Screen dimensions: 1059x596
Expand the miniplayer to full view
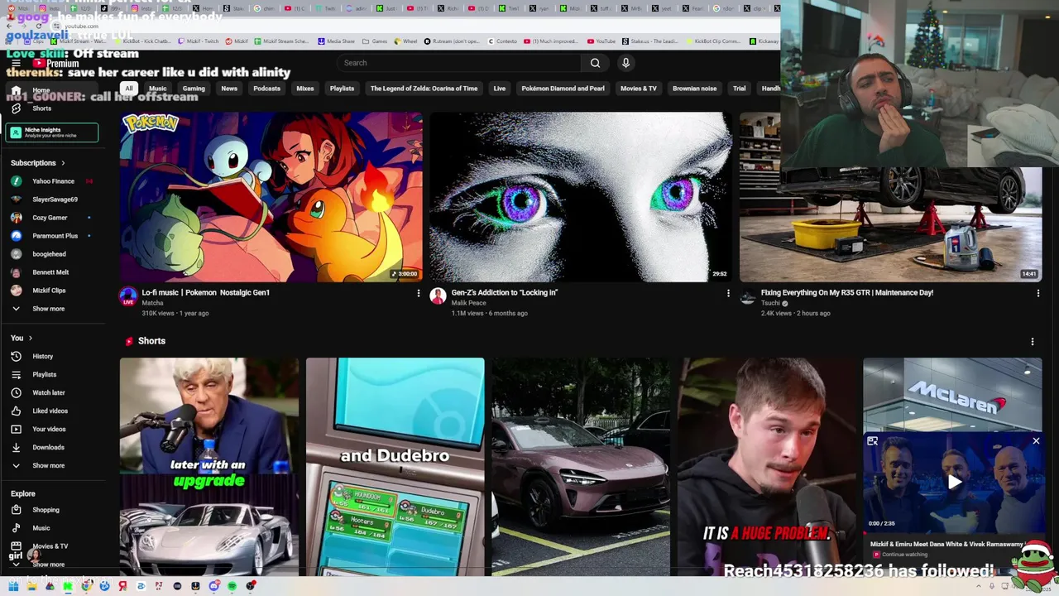pos(872,441)
